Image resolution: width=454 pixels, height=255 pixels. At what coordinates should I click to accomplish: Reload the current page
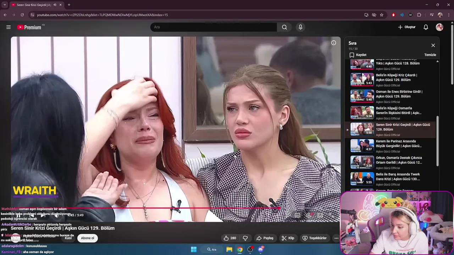click(x=22, y=15)
